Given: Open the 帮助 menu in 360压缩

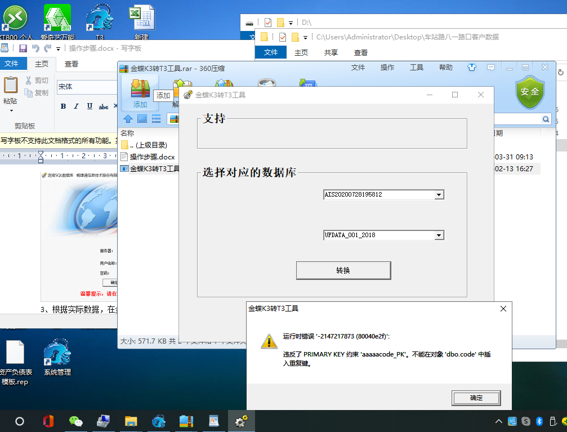Looking at the screenshot, I should click(446, 67).
